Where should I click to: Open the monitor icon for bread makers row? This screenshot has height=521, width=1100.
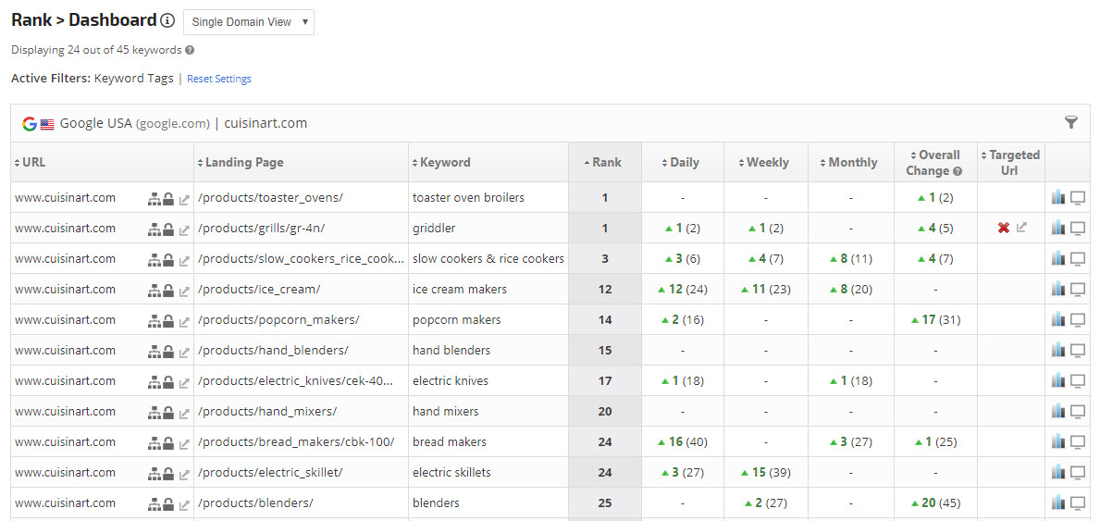click(x=1078, y=442)
